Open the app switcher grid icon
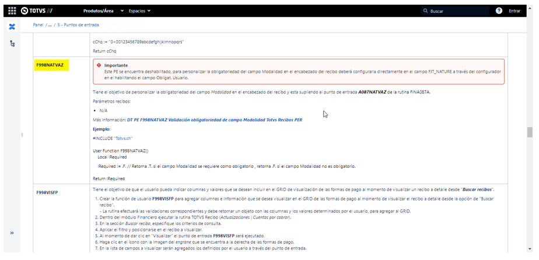 [12, 11]
